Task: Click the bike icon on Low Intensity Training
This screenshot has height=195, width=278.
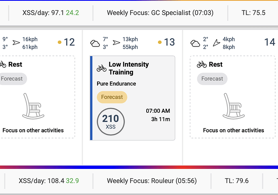Action: (x=102, y=68)
